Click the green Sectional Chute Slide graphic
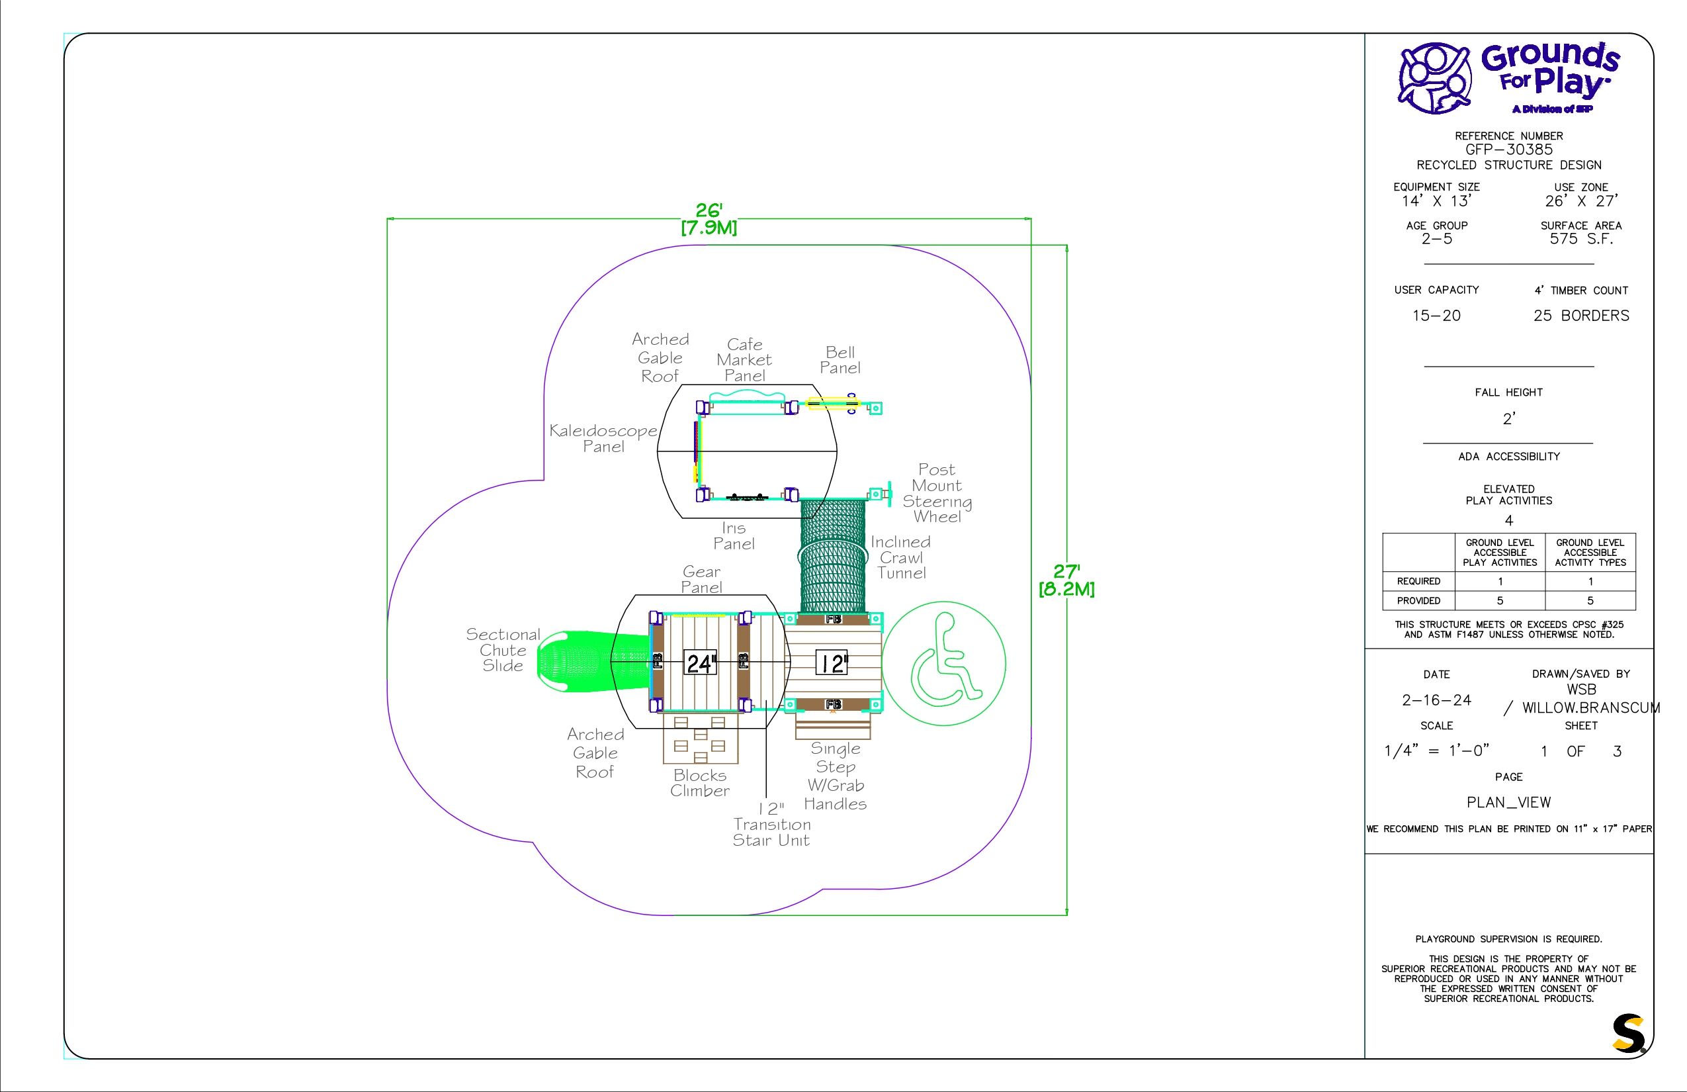1687x1092 pixels. tap(578, 662)
